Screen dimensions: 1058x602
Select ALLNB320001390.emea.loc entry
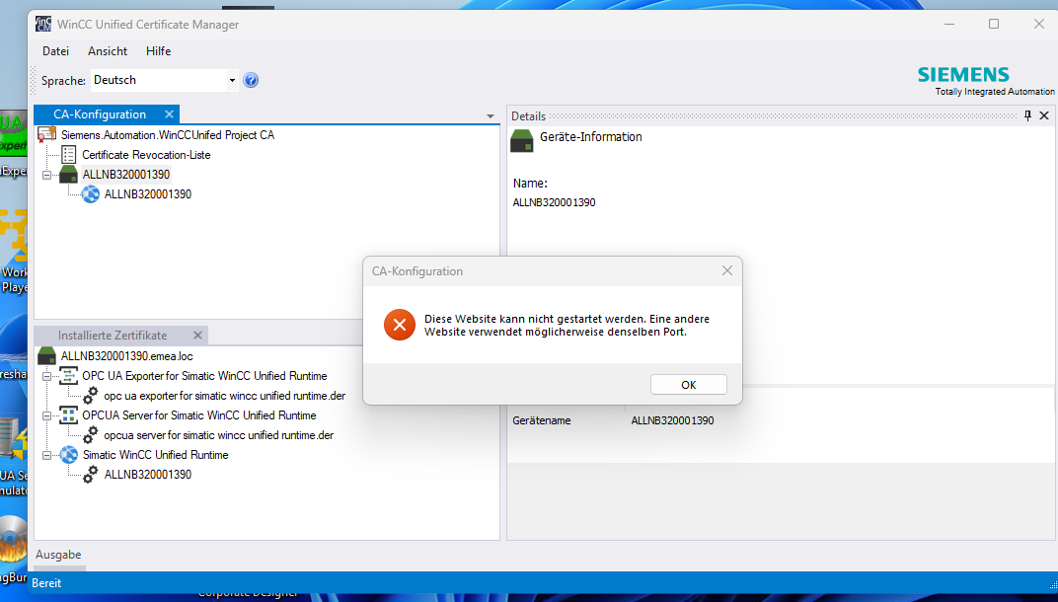click(x=127, y=355)
